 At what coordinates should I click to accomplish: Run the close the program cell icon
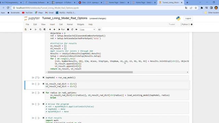pyautogui.click(x=43, y=104)
